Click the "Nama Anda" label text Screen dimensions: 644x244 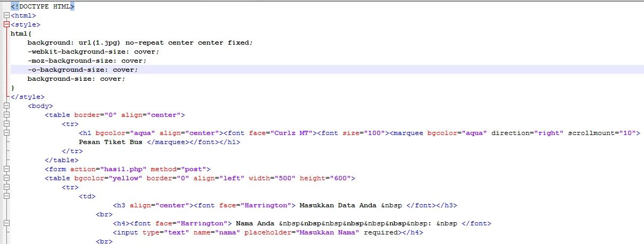[255, 223]
